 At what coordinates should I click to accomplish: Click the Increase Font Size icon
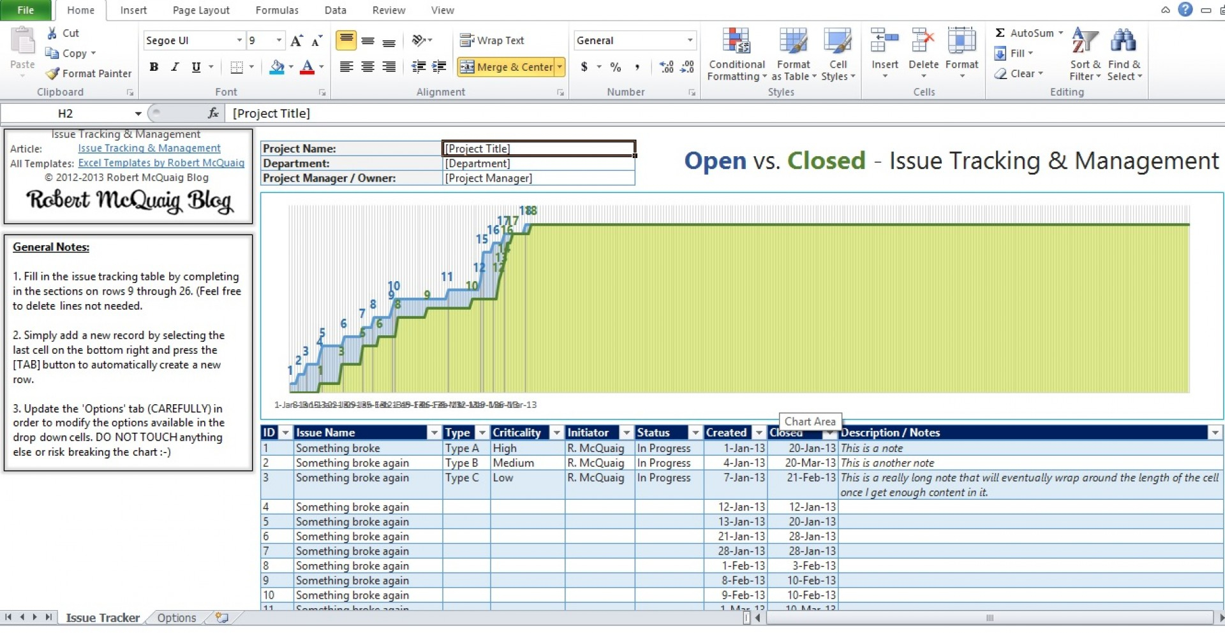click(x=296, y=41)
